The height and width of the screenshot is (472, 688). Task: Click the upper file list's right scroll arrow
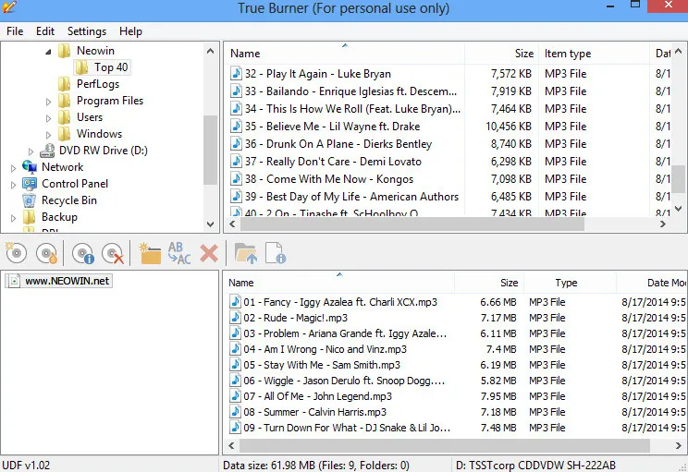pos(663,224)
